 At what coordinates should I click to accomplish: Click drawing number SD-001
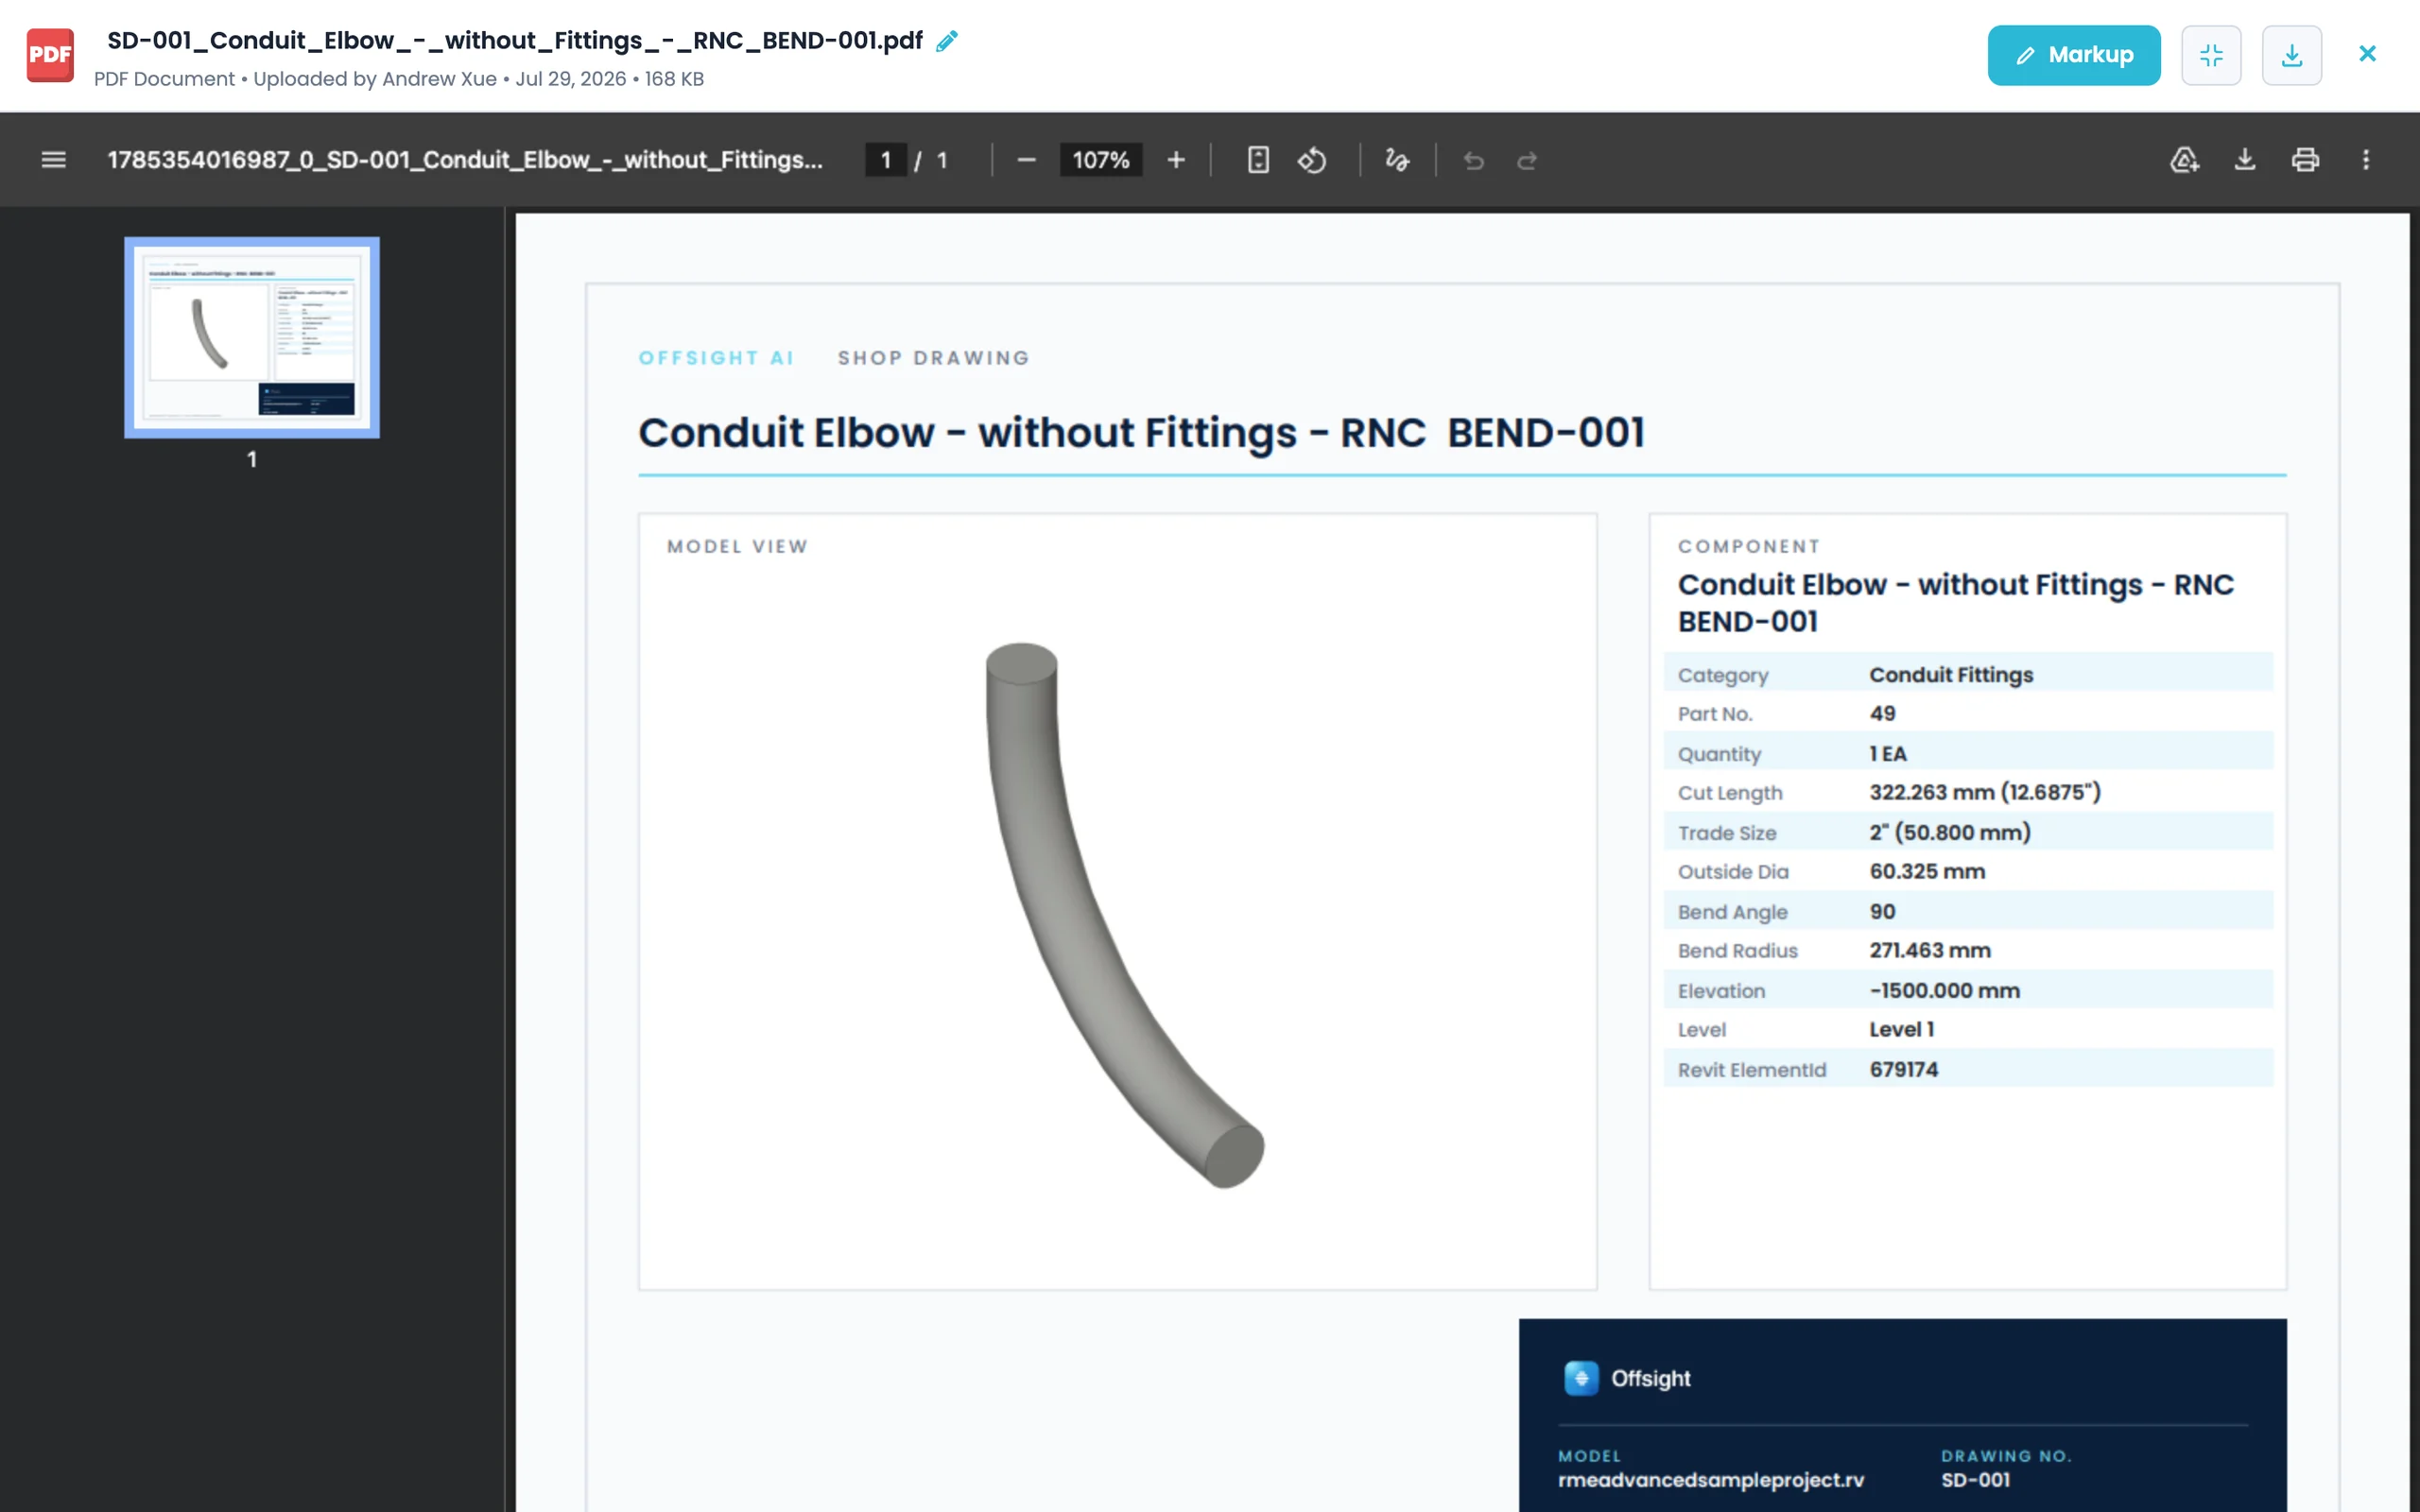[1976, 1480]
